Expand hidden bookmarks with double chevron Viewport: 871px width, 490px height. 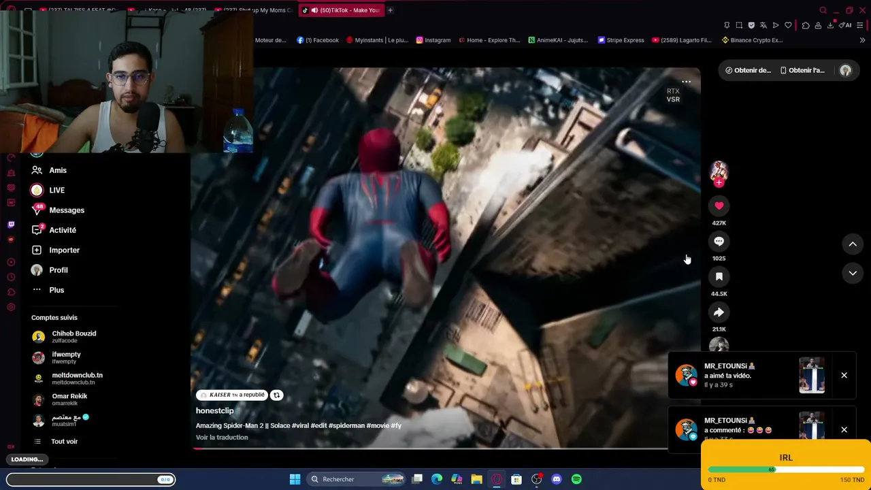coord(862,40)
